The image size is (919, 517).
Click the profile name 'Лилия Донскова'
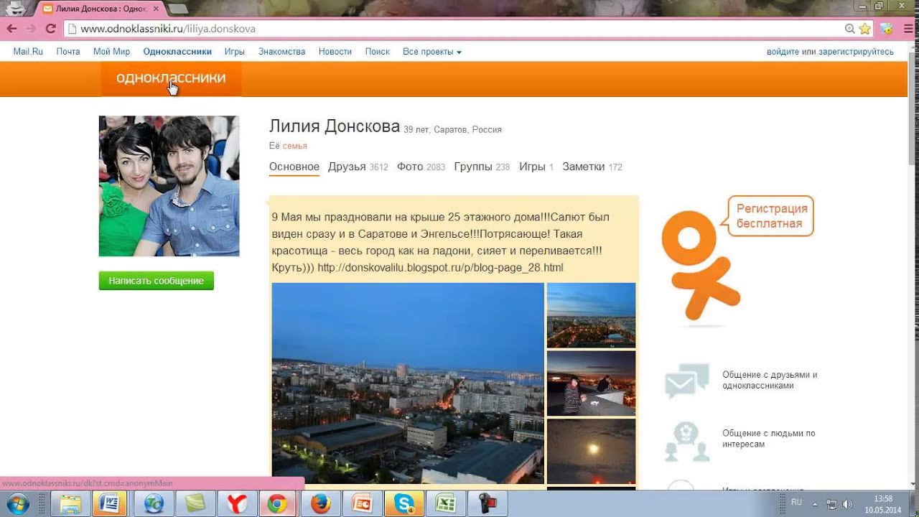click(334, 126)
